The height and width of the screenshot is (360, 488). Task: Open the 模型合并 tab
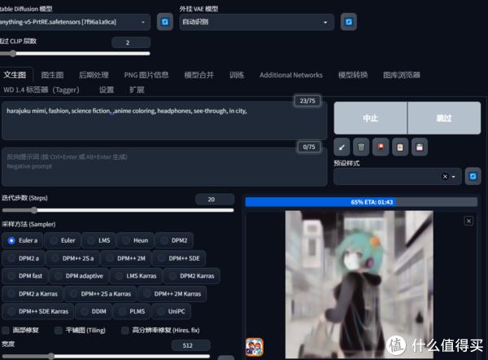(x=199, y=75)
